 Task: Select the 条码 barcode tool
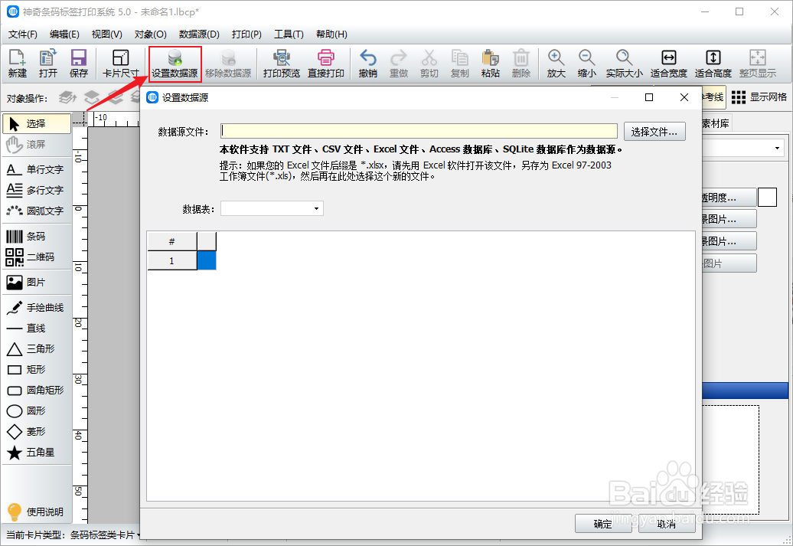pos(37,237)
